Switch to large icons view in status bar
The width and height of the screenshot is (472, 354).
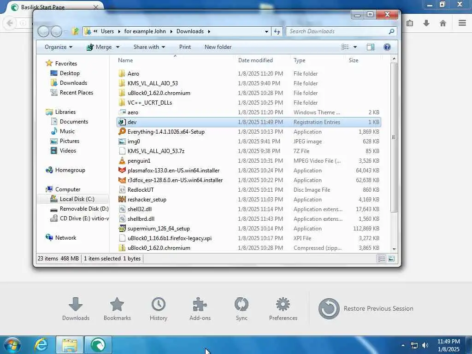point(391,259)
